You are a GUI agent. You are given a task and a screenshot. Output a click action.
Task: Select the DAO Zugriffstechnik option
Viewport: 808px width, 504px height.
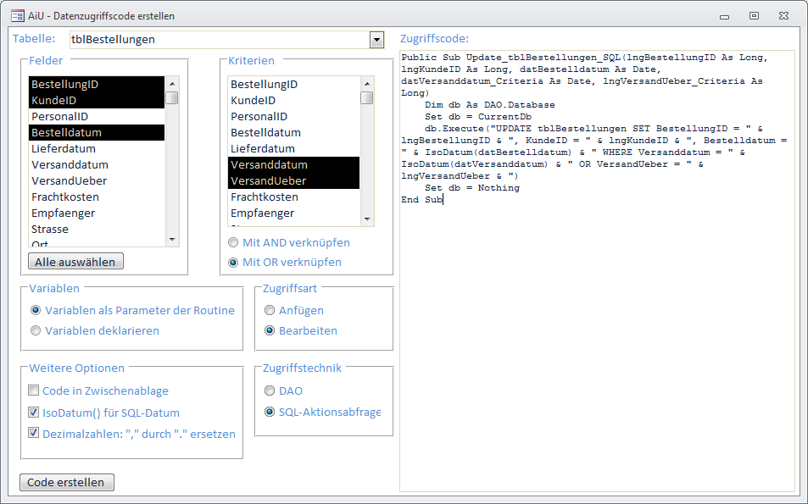point(270,391)
